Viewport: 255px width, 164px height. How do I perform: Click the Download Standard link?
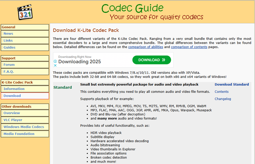point(231,84)
